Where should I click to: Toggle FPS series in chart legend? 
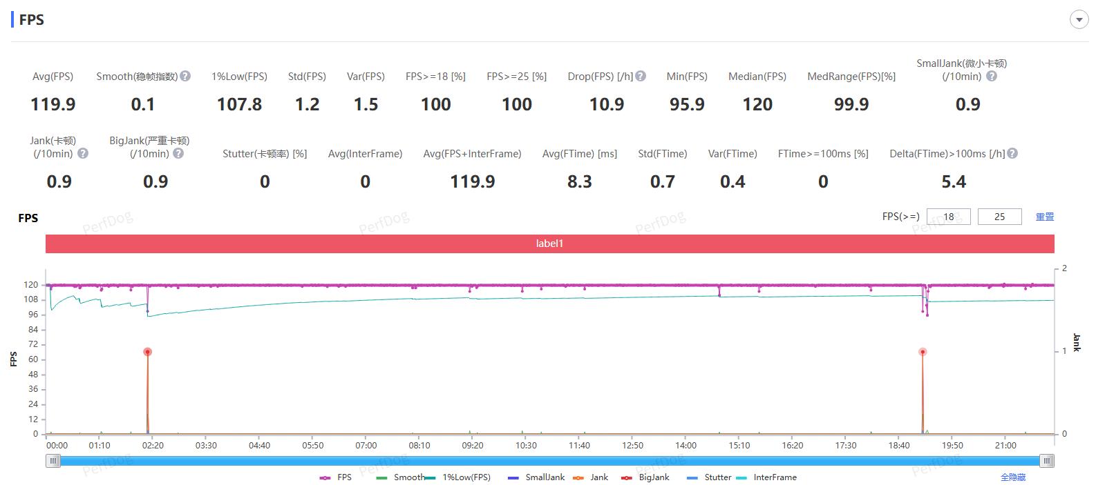click(337, 477)
